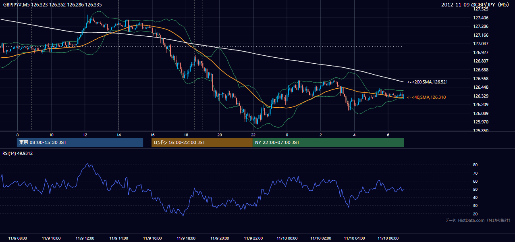Click price axis value 127.406
Screen dimensions: 515x242
coord(480,18)
